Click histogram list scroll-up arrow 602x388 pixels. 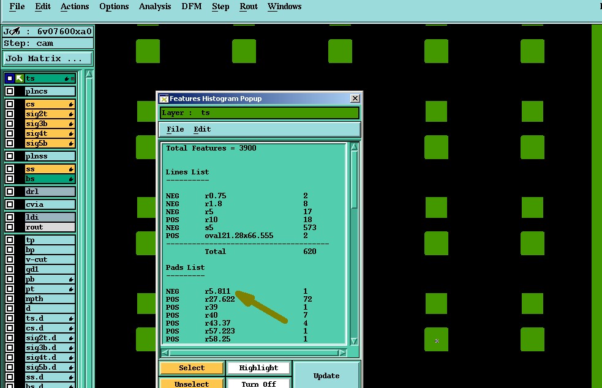pyautogui.click(x=355, y=147)
